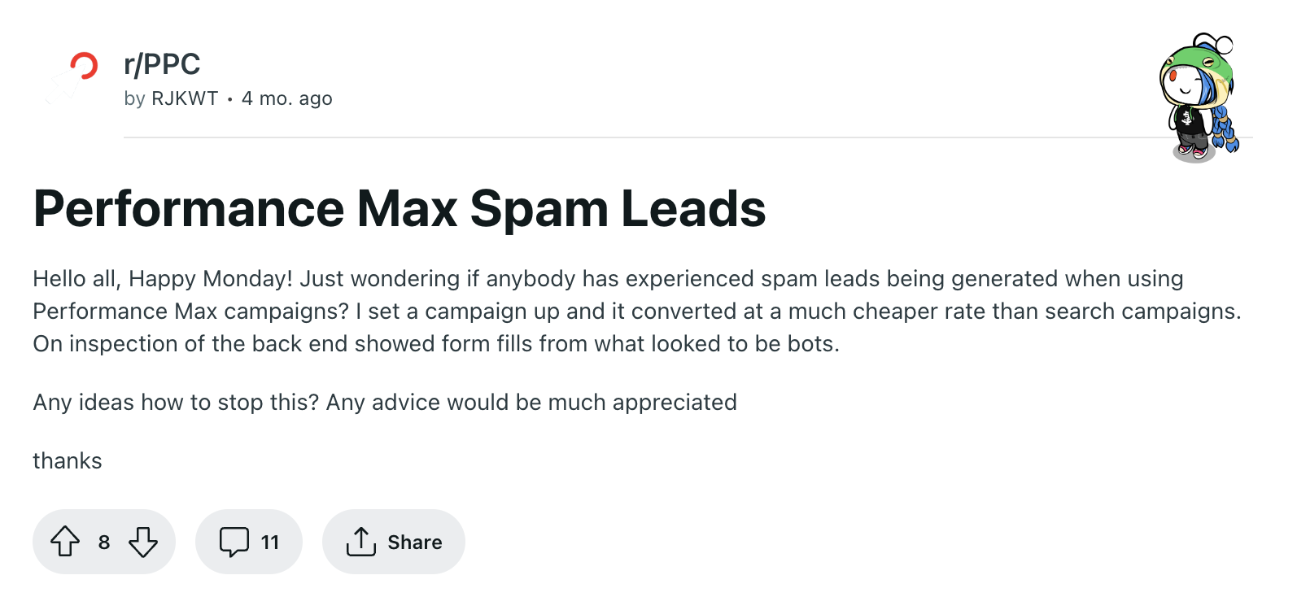Click the dot separator after RJKWT
This screenshot has height=597, width=1297.
click(x=230, y=99)
